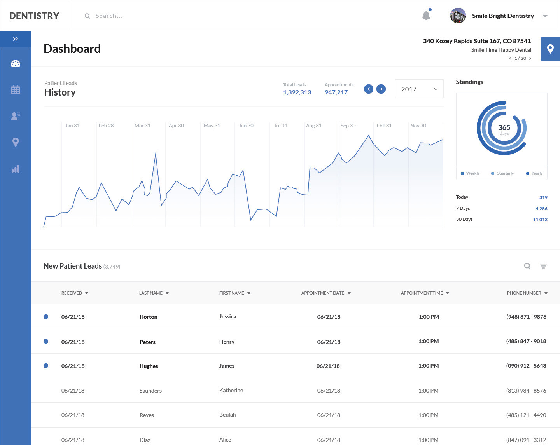The width and height of the screenshot is (560, 445).
Task: Toggle the Quarterly legend in Standings
Action: (502, 173)
